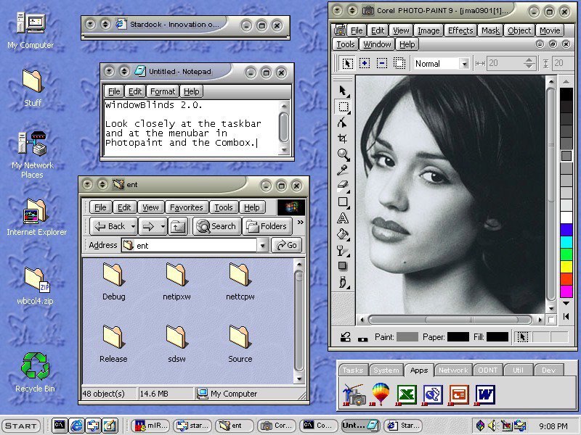Select the netipxw folder

176,281
